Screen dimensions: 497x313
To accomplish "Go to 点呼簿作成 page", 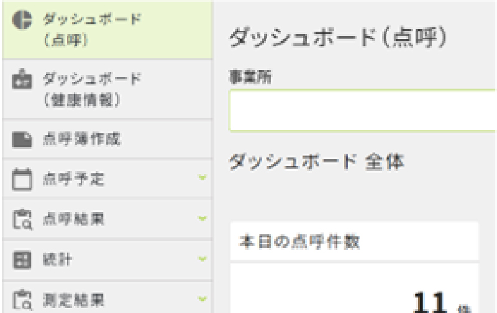I will [107, 139].
